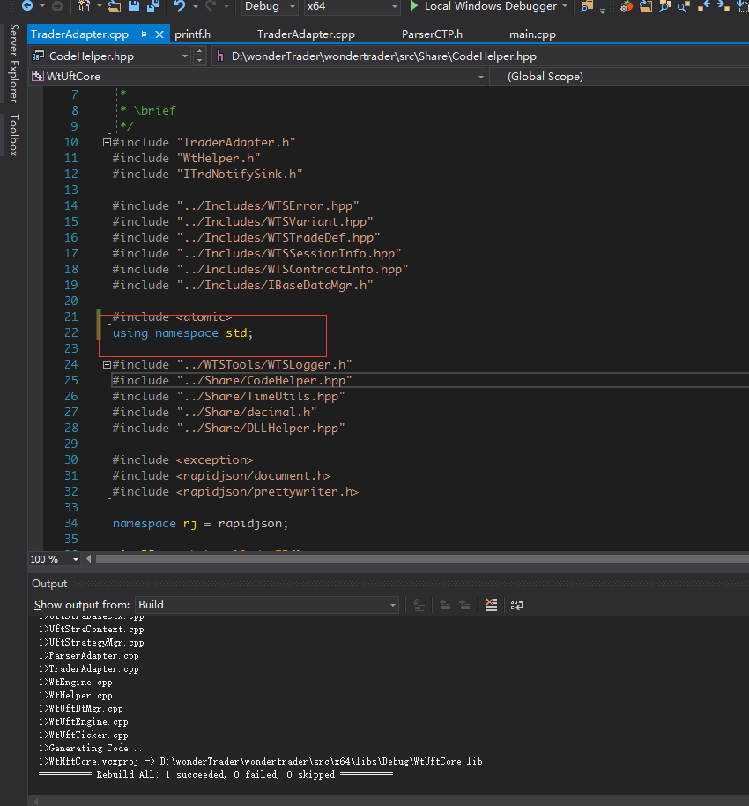Collapse the include block at line 10
The width and height of the screenshot is (749, 806).
tap(107, 143)
